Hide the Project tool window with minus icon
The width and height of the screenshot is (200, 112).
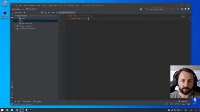pyautogui.click(x=57, y=12)
